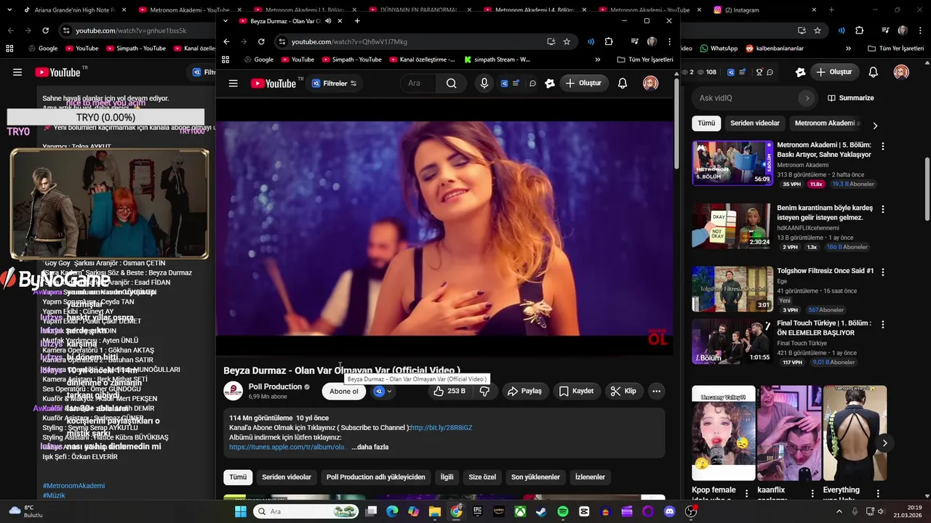Open a new tab in the front window
The image size is (931, 523).
tap(357, 21)
